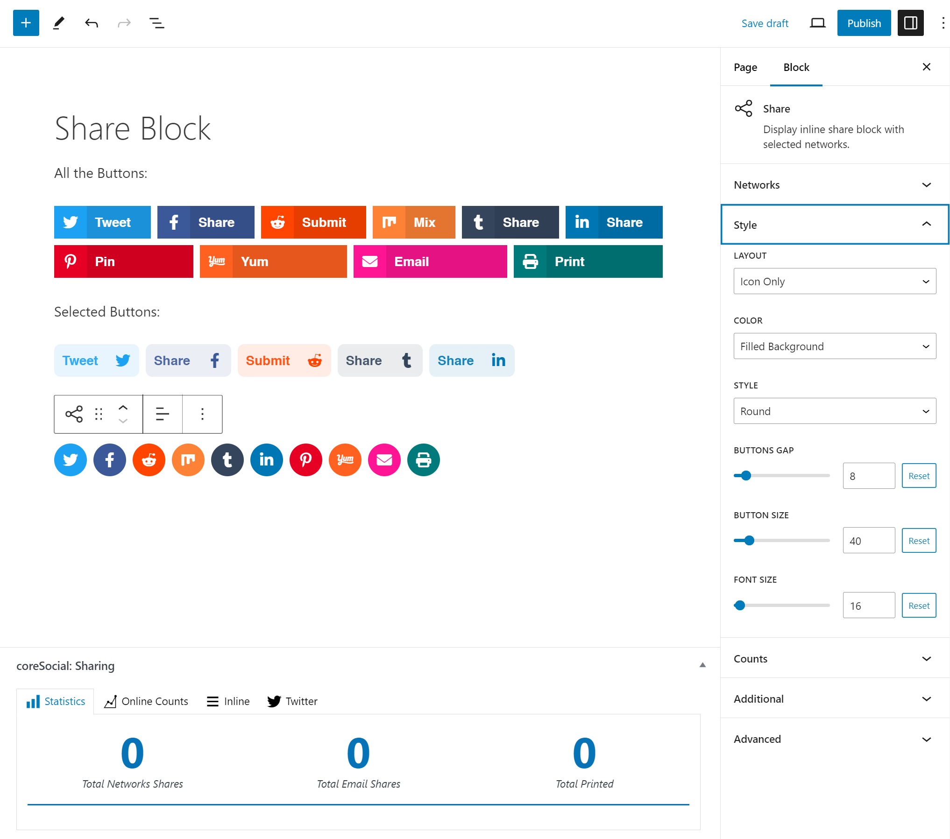Click the block alignment toolbar icon
Screen dimensions: 950x839
tap(162, 414)
